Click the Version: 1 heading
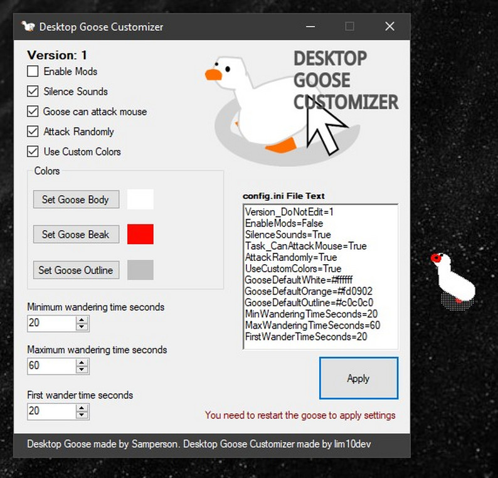Screen dimensions: 498x478 57,55
